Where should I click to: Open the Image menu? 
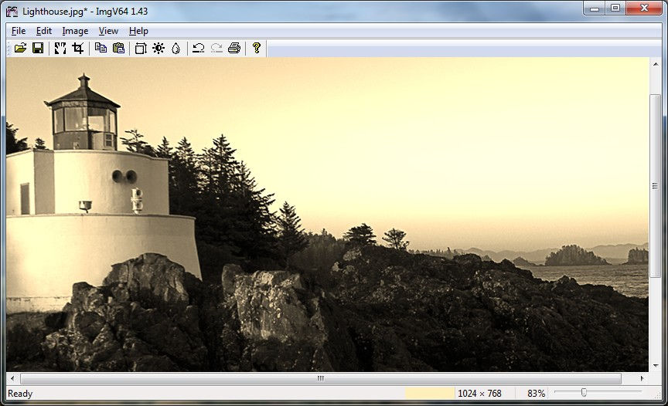pyautogui.click(x=75, y=31)
